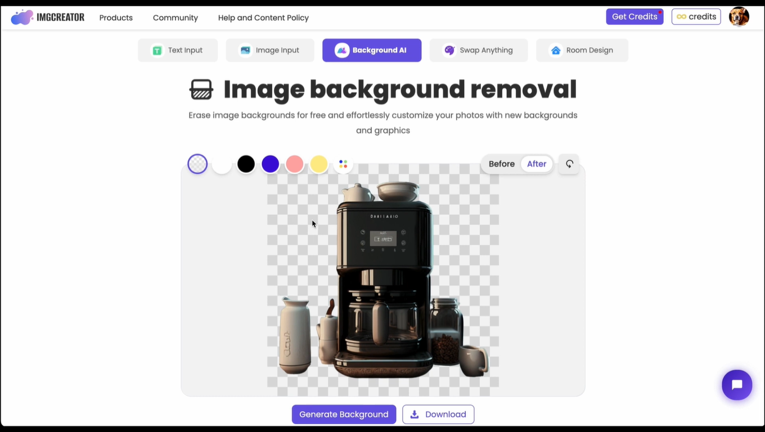Click the sparkle icon on Background AI

[342, 50]
